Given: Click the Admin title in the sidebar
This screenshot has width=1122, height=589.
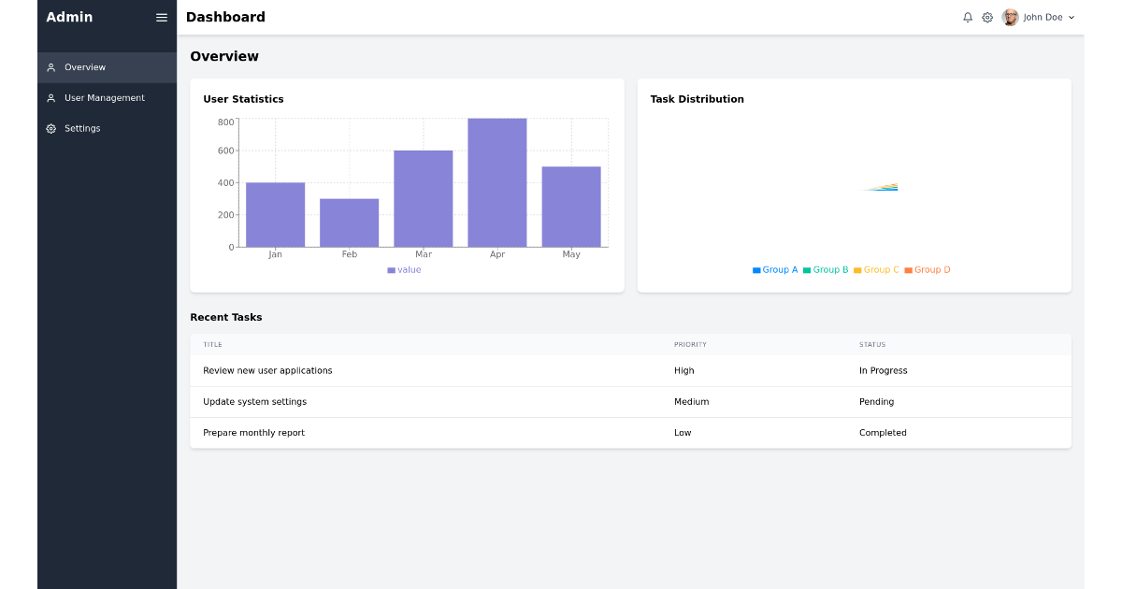Looking at the screenshot, I should coord(70,17).
